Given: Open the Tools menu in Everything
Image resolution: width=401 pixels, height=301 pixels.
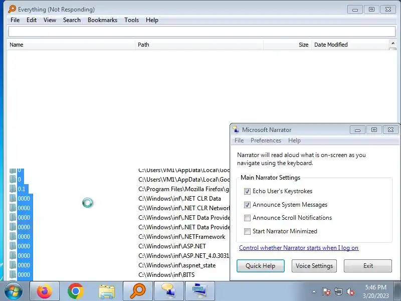Looking at the screenshot, I should pos(131,20).
